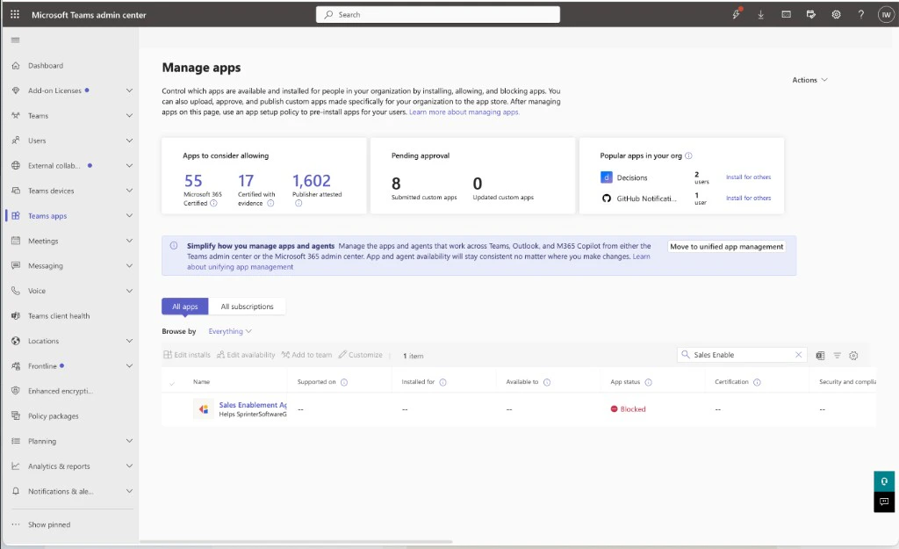
Task: Click the Voice phone icon
Action: coord(16,291)
